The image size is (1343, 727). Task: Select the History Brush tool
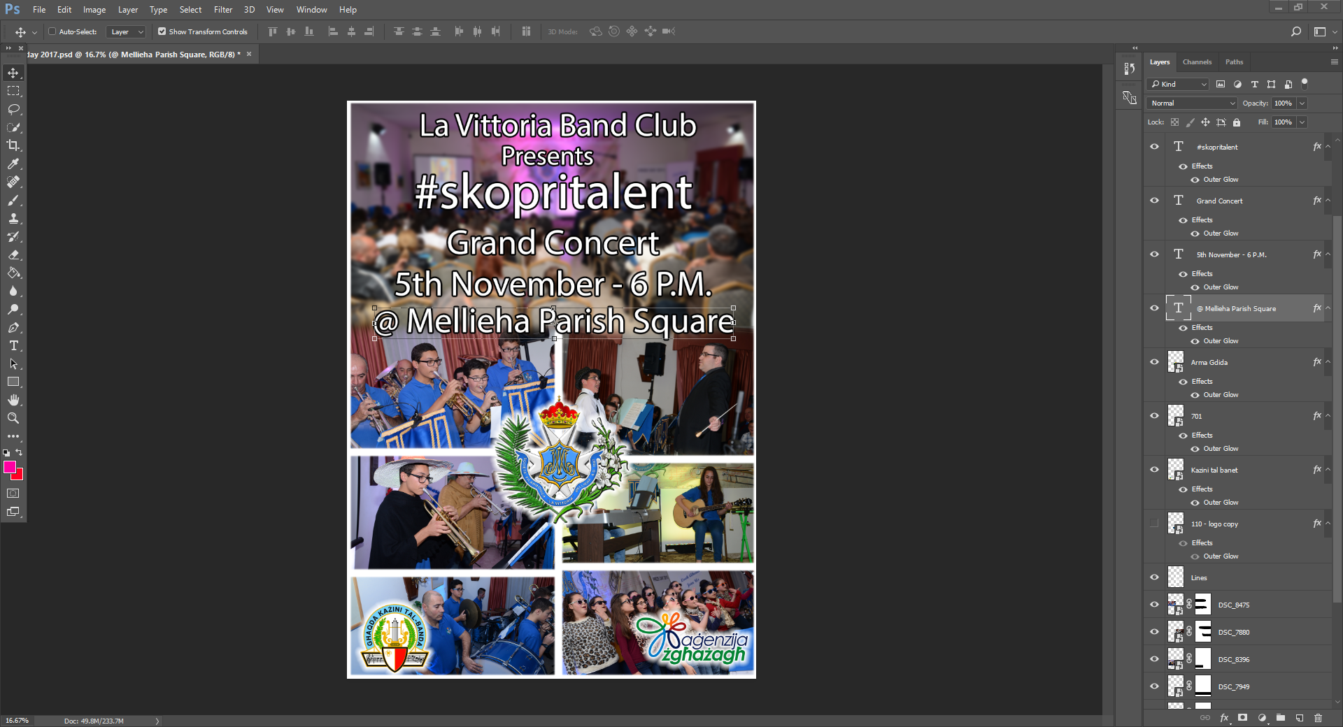(x=13, y=237)
